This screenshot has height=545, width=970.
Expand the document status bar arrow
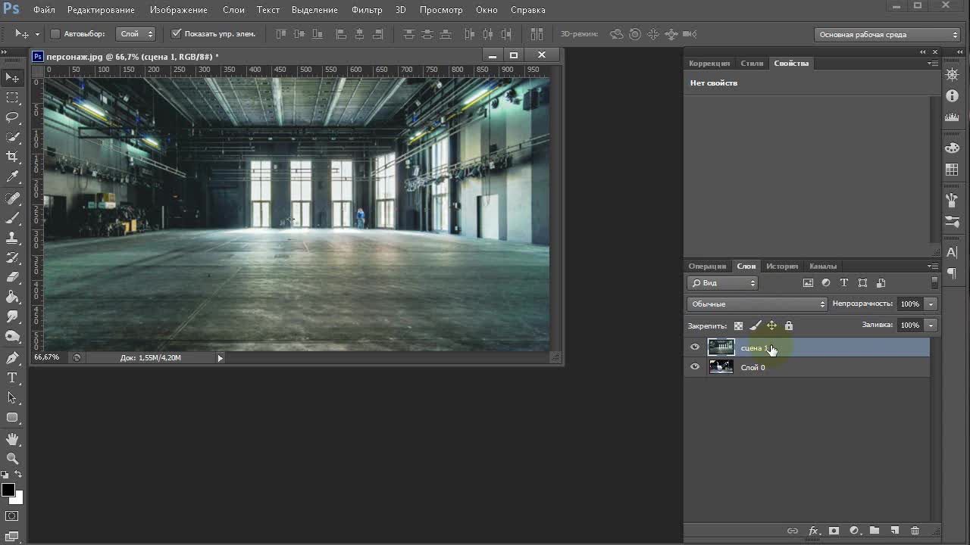coord(220,358)
